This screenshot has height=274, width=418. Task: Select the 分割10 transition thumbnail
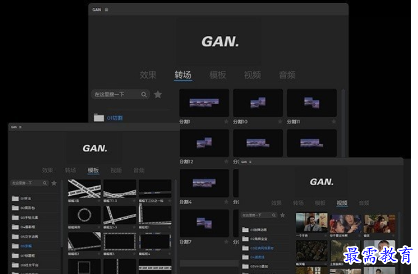(x=258, y=103)
